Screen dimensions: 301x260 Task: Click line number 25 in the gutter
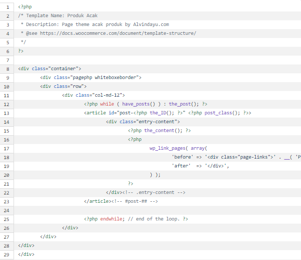(x=7, y=219)
